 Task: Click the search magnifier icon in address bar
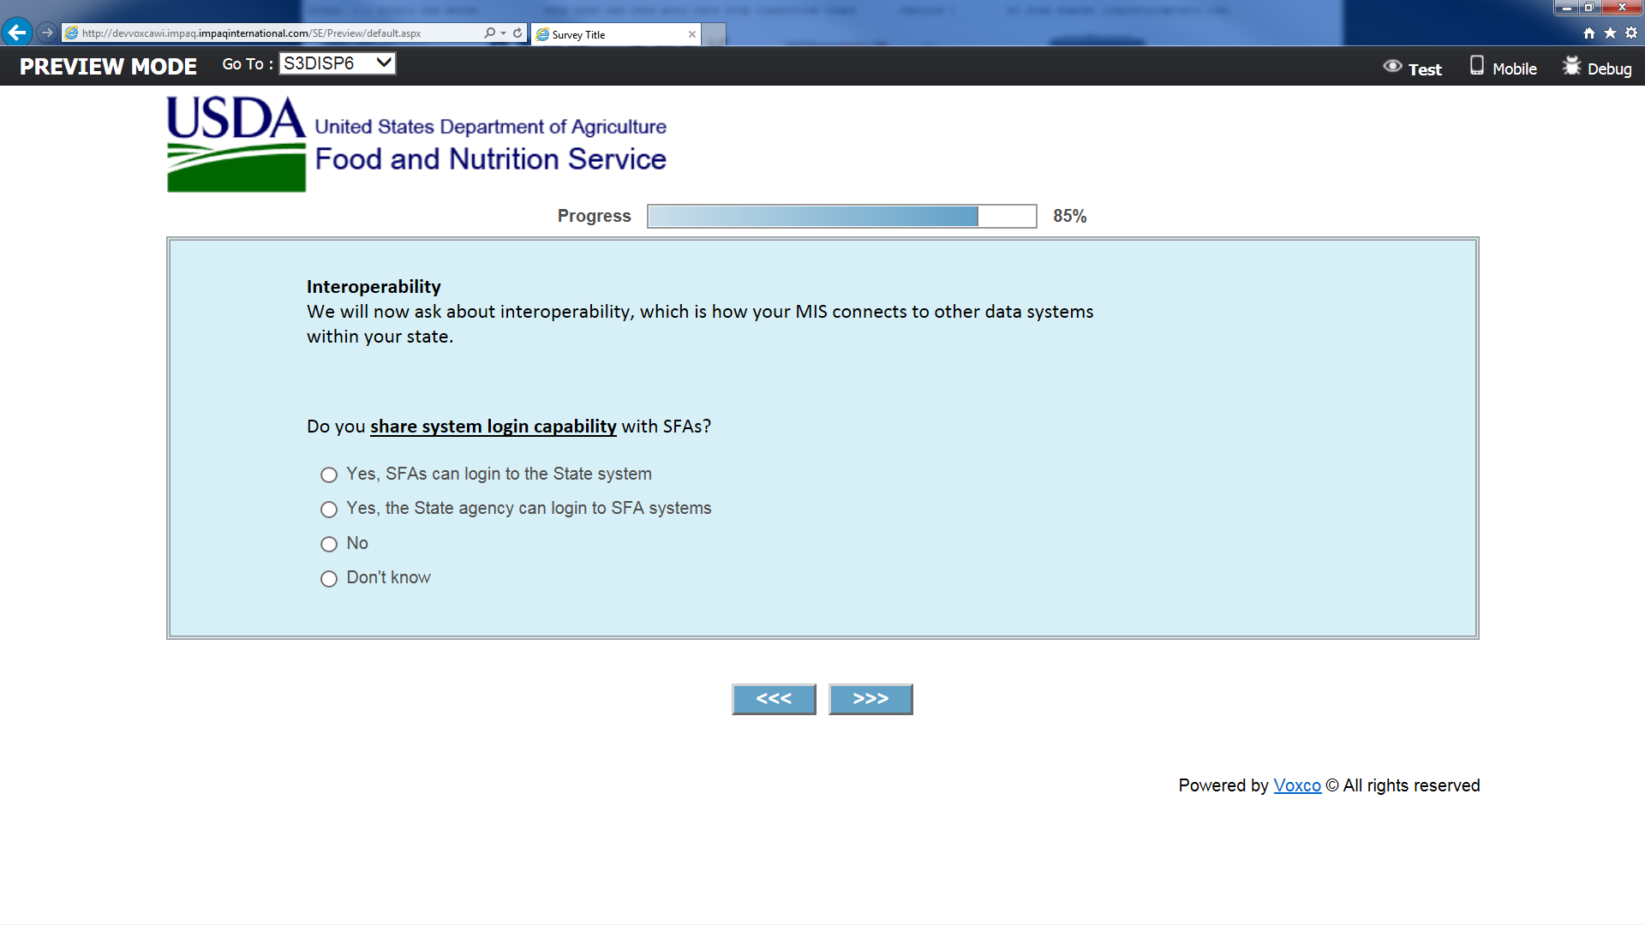coord(489,33)
